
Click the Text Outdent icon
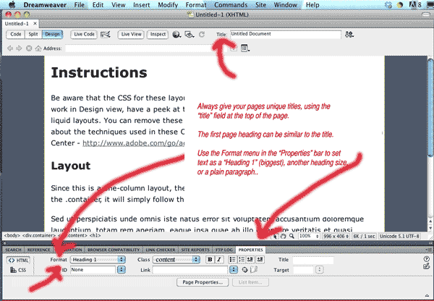250,260
